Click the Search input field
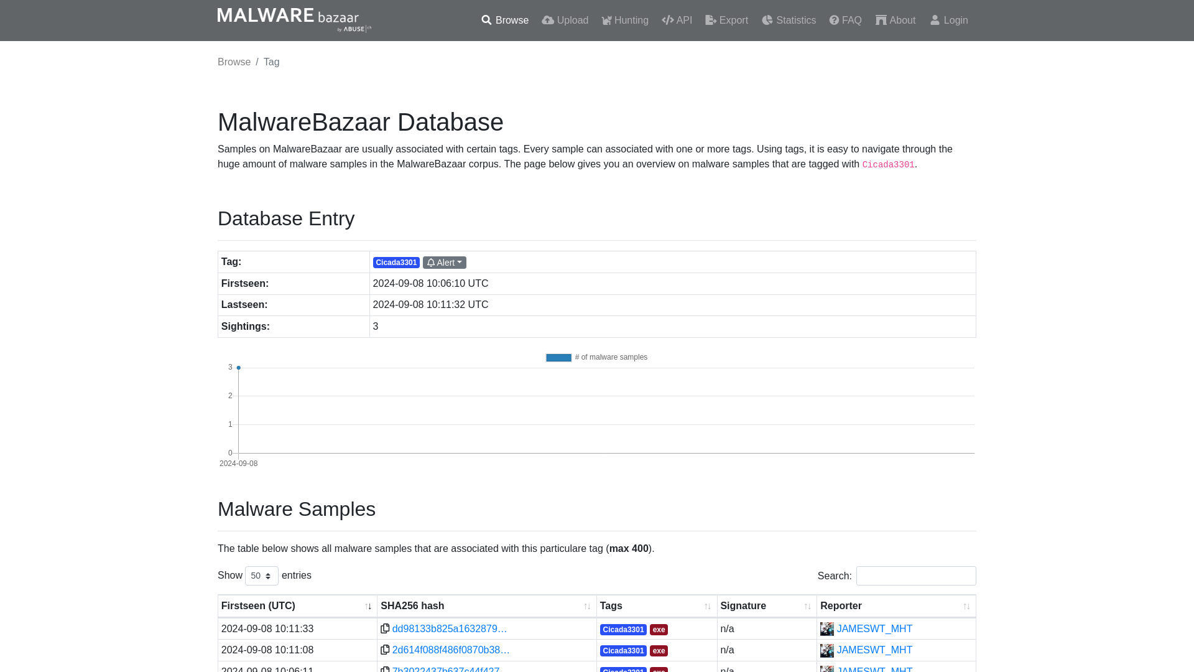1194x672 pixels. click(x=916, y=576)
